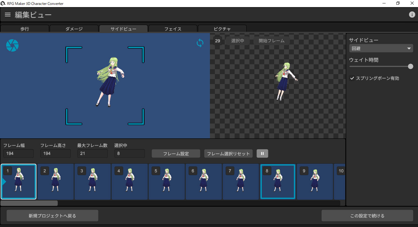418x227 pixels.
Task: Switch to the 歩行 tab
Action: pyautogui.click(x=25, y=29)
